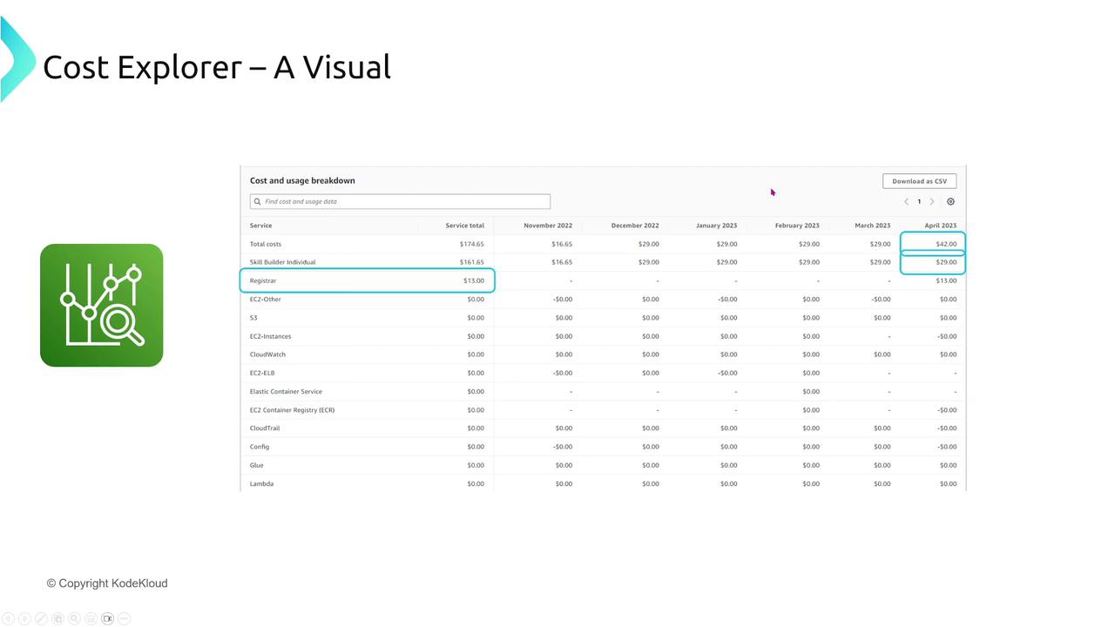Click next slide arrow in presenter controls
Screen dimensions: 1115x627
pyautogui.click(x=24, y=618)
